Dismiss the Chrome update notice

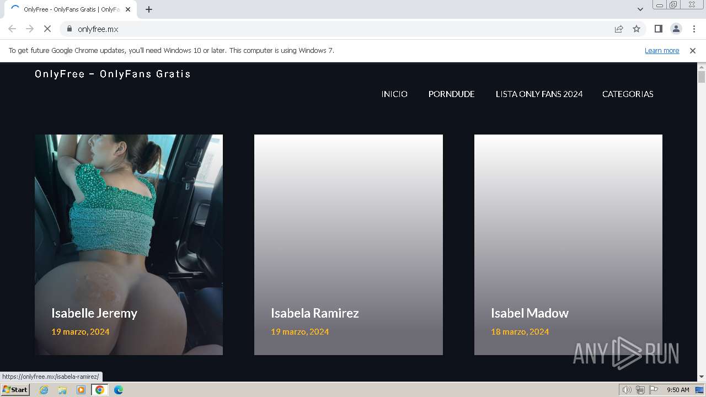coord(693,51)
